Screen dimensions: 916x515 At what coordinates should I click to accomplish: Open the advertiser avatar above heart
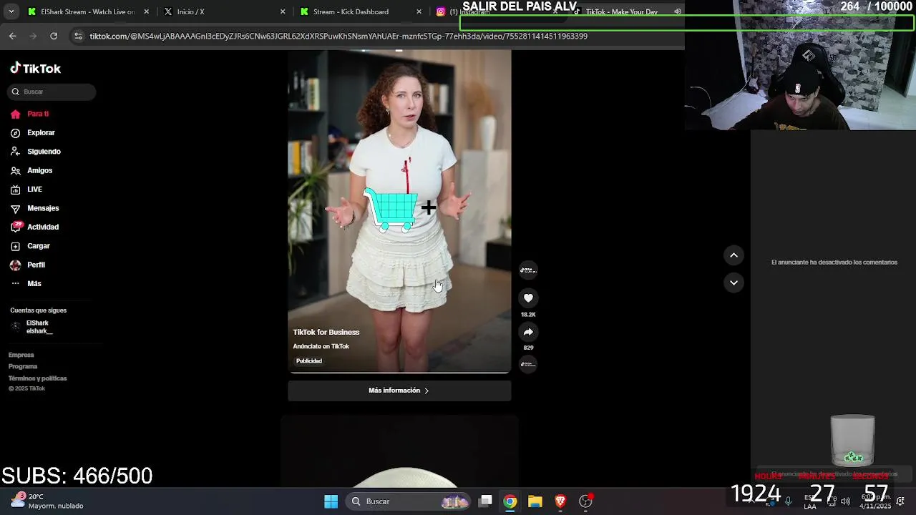(528, 270)
